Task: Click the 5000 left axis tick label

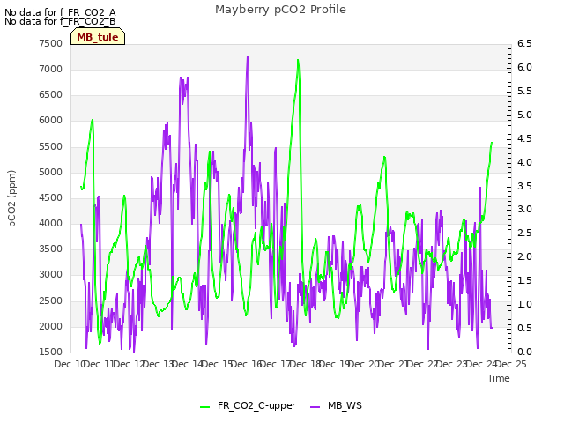Action: (x=51, y=173)
